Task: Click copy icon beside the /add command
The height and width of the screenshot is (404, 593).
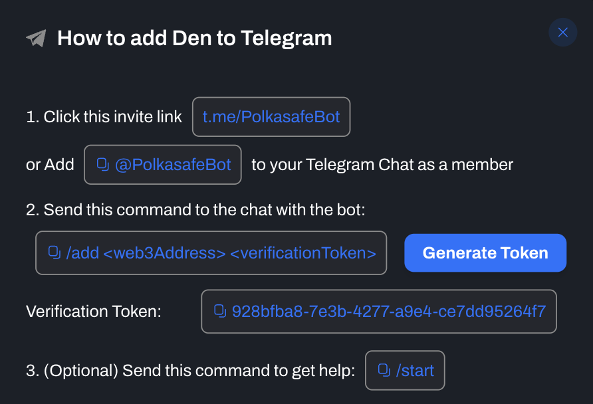Action: 55,252
